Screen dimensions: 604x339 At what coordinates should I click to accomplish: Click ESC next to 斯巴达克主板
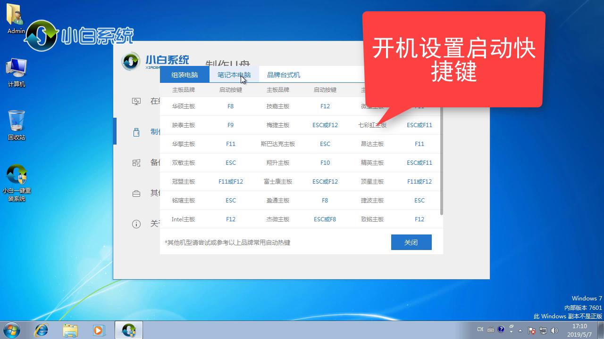[x=325, y=144]
